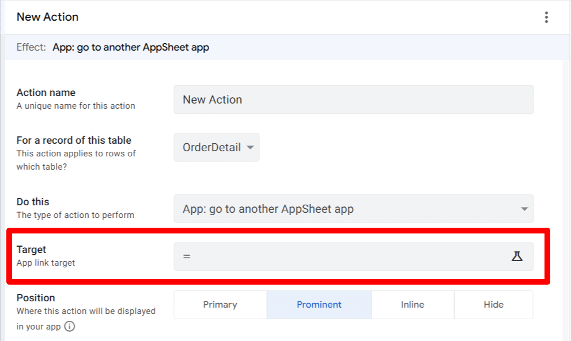This screenshot has width=571, height=341.
Task: Select Hide to hide this action
Action: pyautogui.click(x=493, y=305)
